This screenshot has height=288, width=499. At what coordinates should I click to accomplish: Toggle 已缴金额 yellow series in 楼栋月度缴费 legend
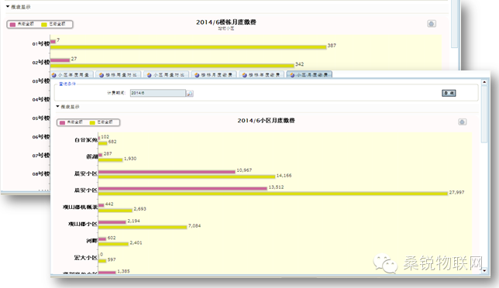click(x=53, y=24)
